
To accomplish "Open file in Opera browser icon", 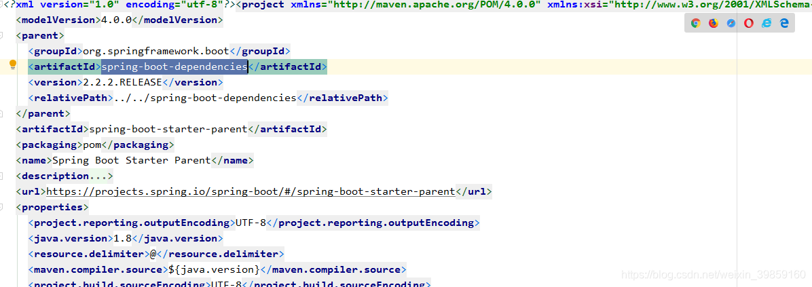I will (x=748, y=23).
